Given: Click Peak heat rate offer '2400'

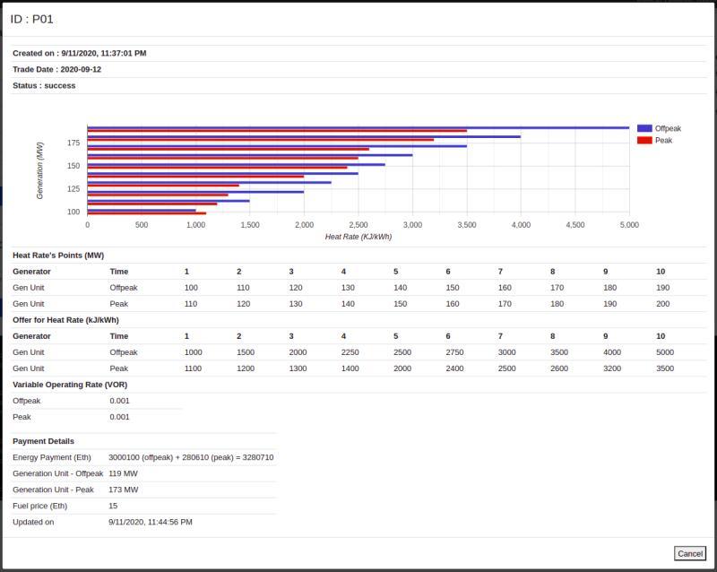Looking at the screenshot, I should click(454, 368).
